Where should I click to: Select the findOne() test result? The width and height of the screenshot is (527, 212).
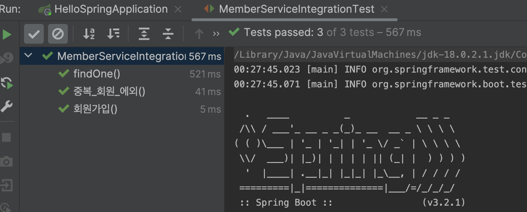(x=96, y=74)
